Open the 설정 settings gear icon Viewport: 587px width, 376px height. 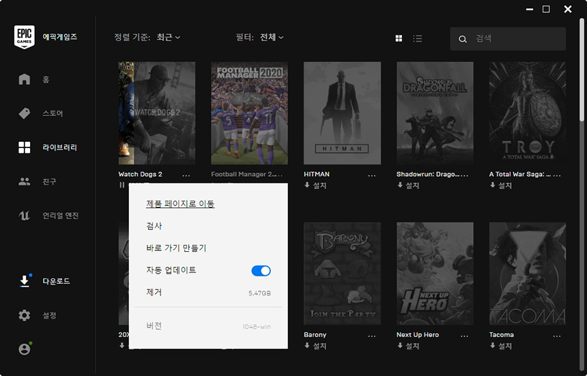pyautogui.click(x=25, y=315)
